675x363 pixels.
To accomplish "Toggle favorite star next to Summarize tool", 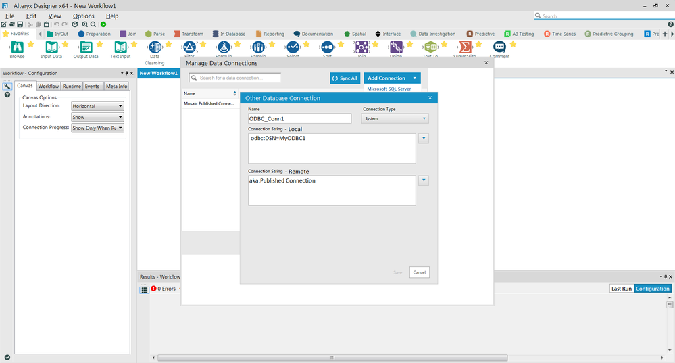I will click(478, 44).
